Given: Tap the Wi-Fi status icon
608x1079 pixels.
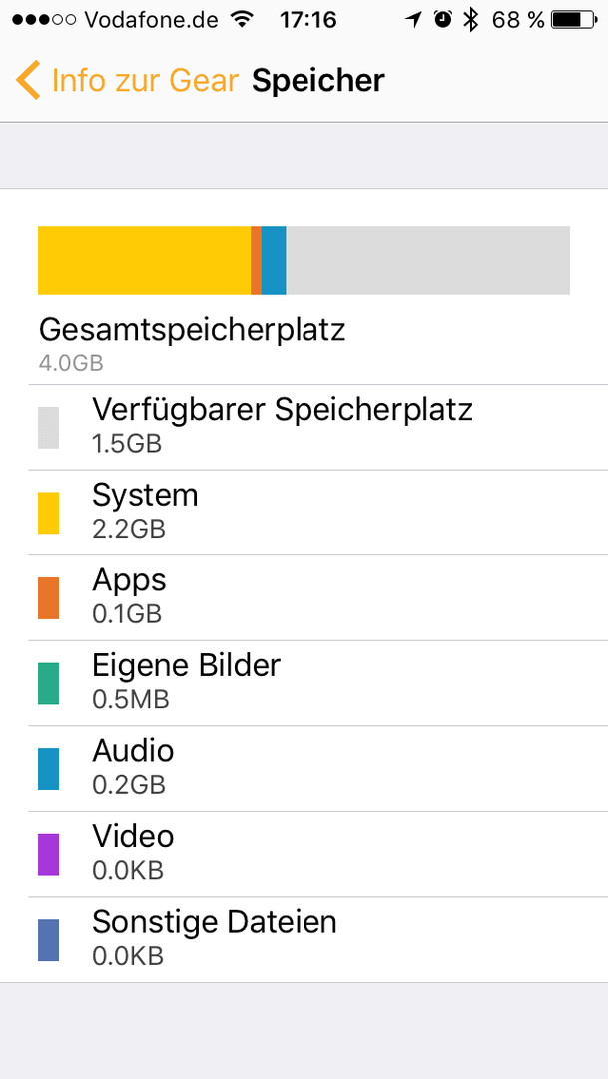Looking at the screenshot, I should 241,20.
